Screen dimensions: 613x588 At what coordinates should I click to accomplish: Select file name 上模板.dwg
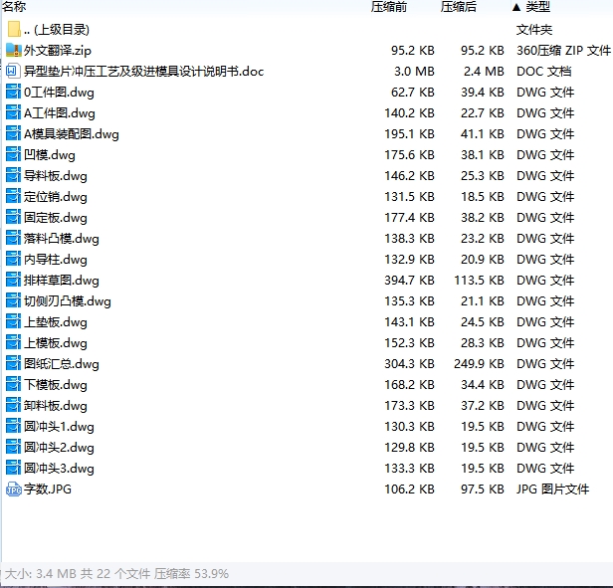pos(56,343)
